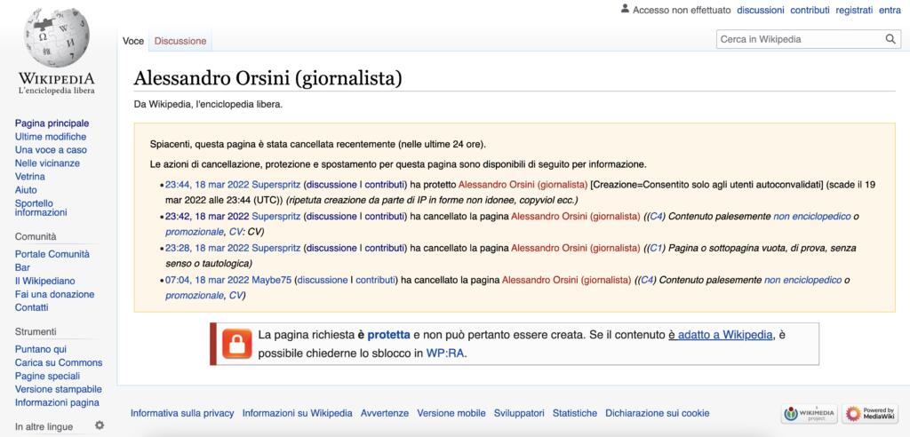The width and height of the screenshot is (910, 437).
Task: Click the Powered by MediaWiki badge
Action: click(865, 413)
